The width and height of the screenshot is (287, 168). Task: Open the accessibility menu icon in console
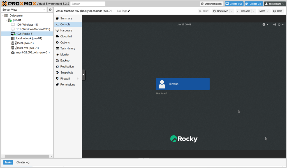[x=264, y=24]
